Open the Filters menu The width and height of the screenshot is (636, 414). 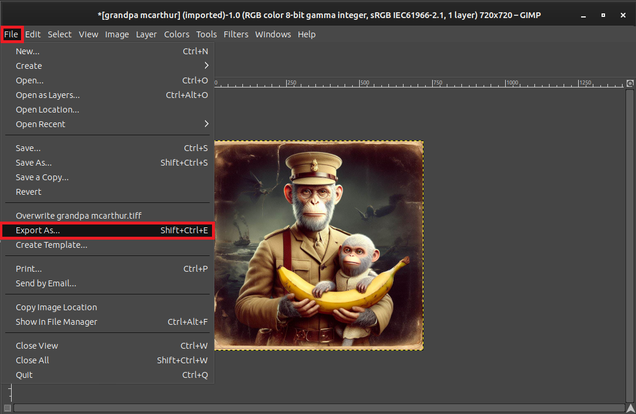(x=236, y=34)
